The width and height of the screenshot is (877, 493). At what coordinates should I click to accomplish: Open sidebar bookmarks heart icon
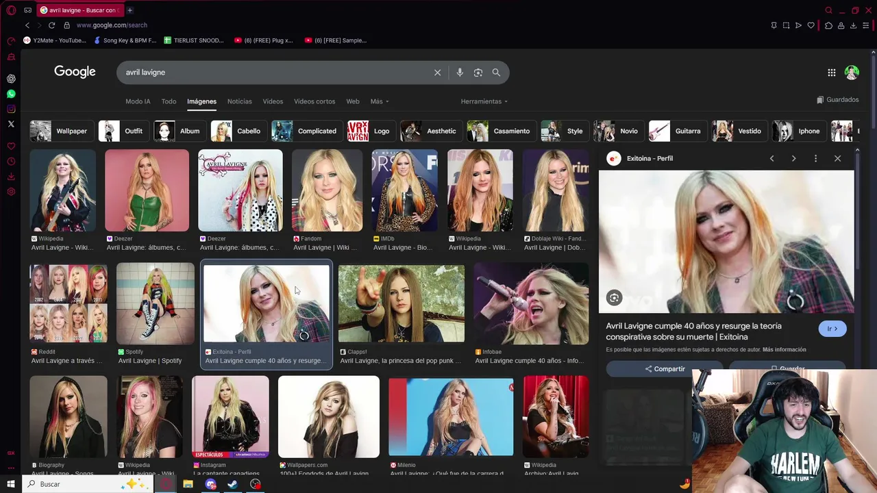[x=11, y=147]
